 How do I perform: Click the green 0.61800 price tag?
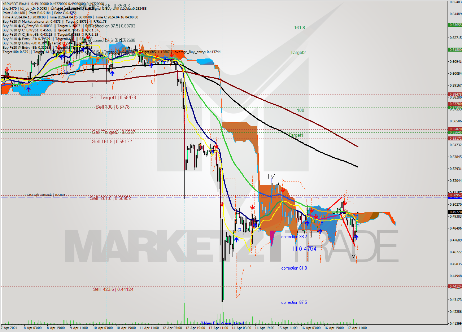(x=455, y=50)
